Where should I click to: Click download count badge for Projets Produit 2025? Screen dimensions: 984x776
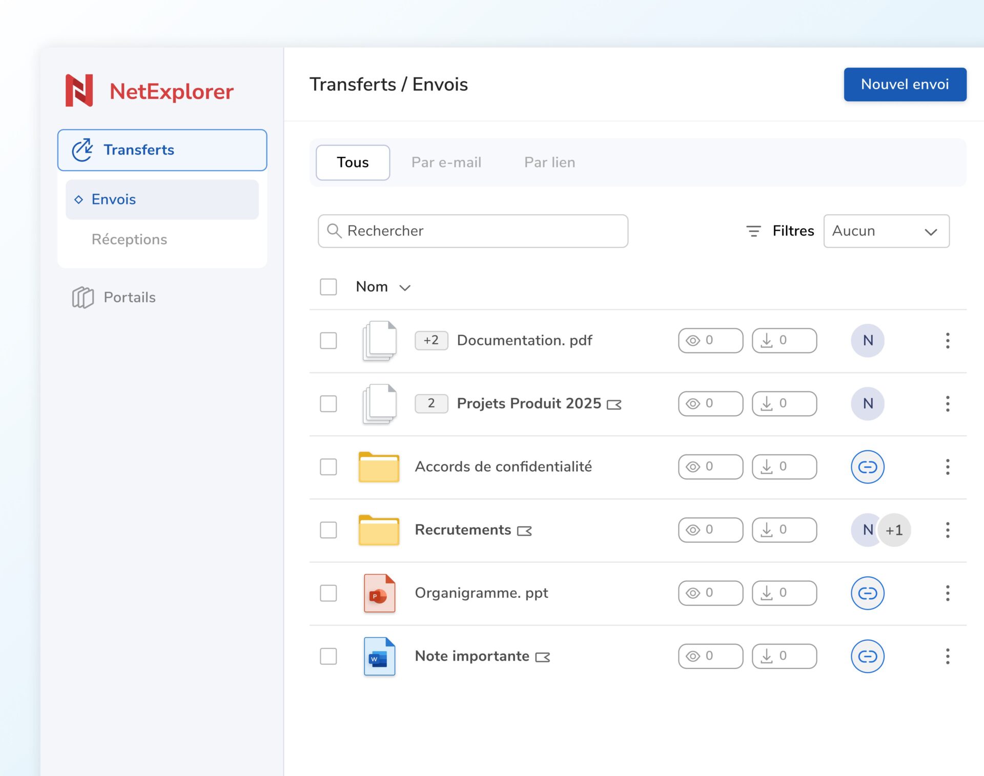coord(784,404)
